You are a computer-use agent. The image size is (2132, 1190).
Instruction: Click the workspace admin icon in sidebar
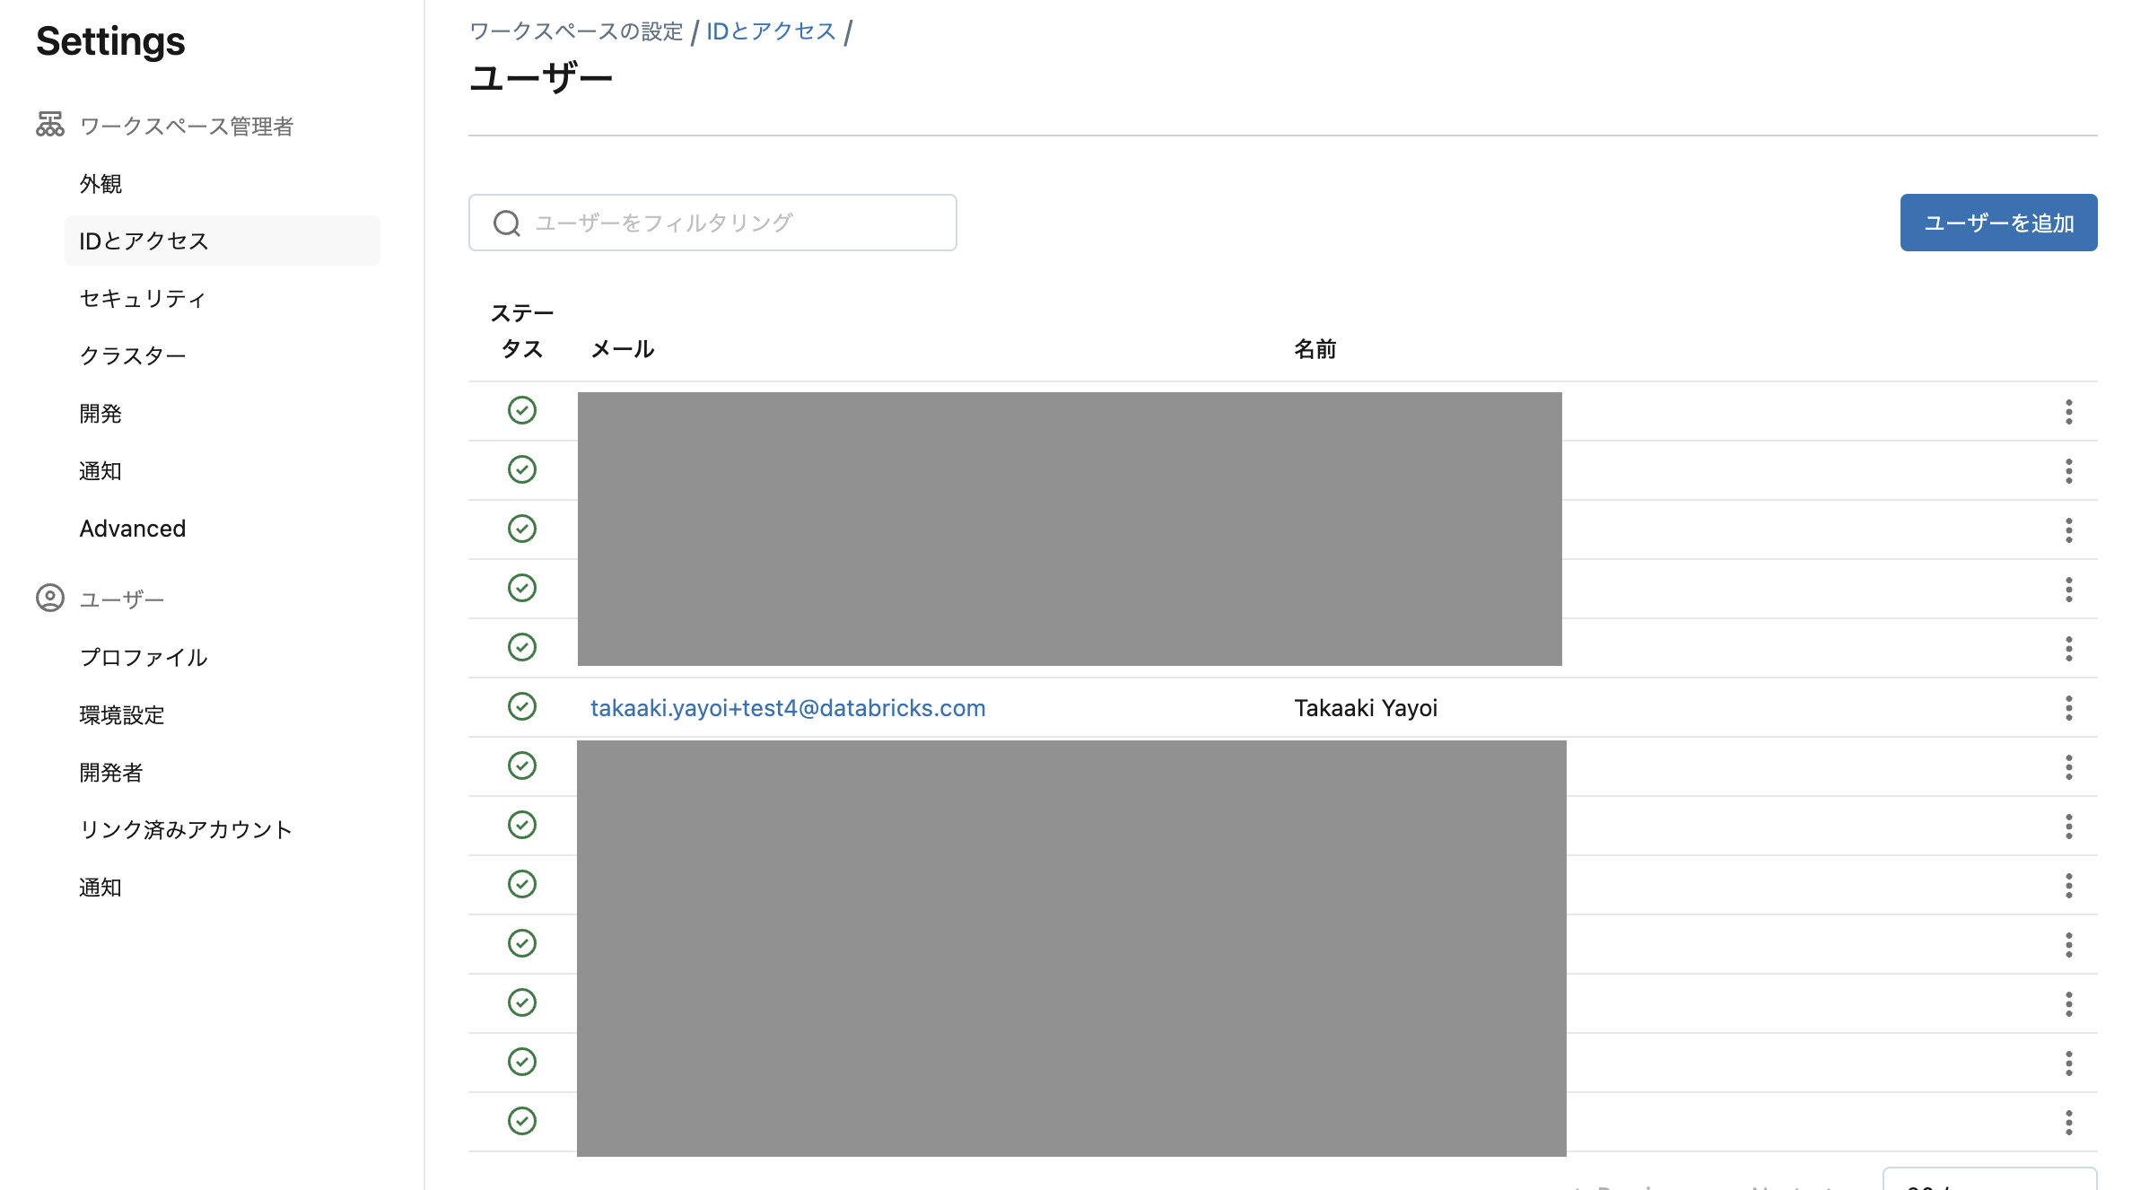[x=49, y=126]
